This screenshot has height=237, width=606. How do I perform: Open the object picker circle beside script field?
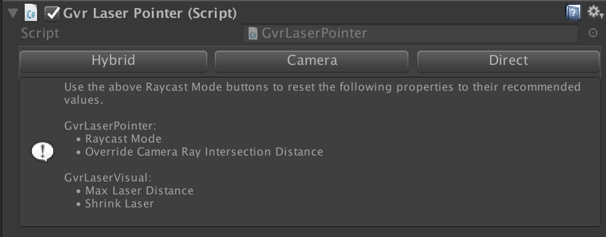point(593,33)
